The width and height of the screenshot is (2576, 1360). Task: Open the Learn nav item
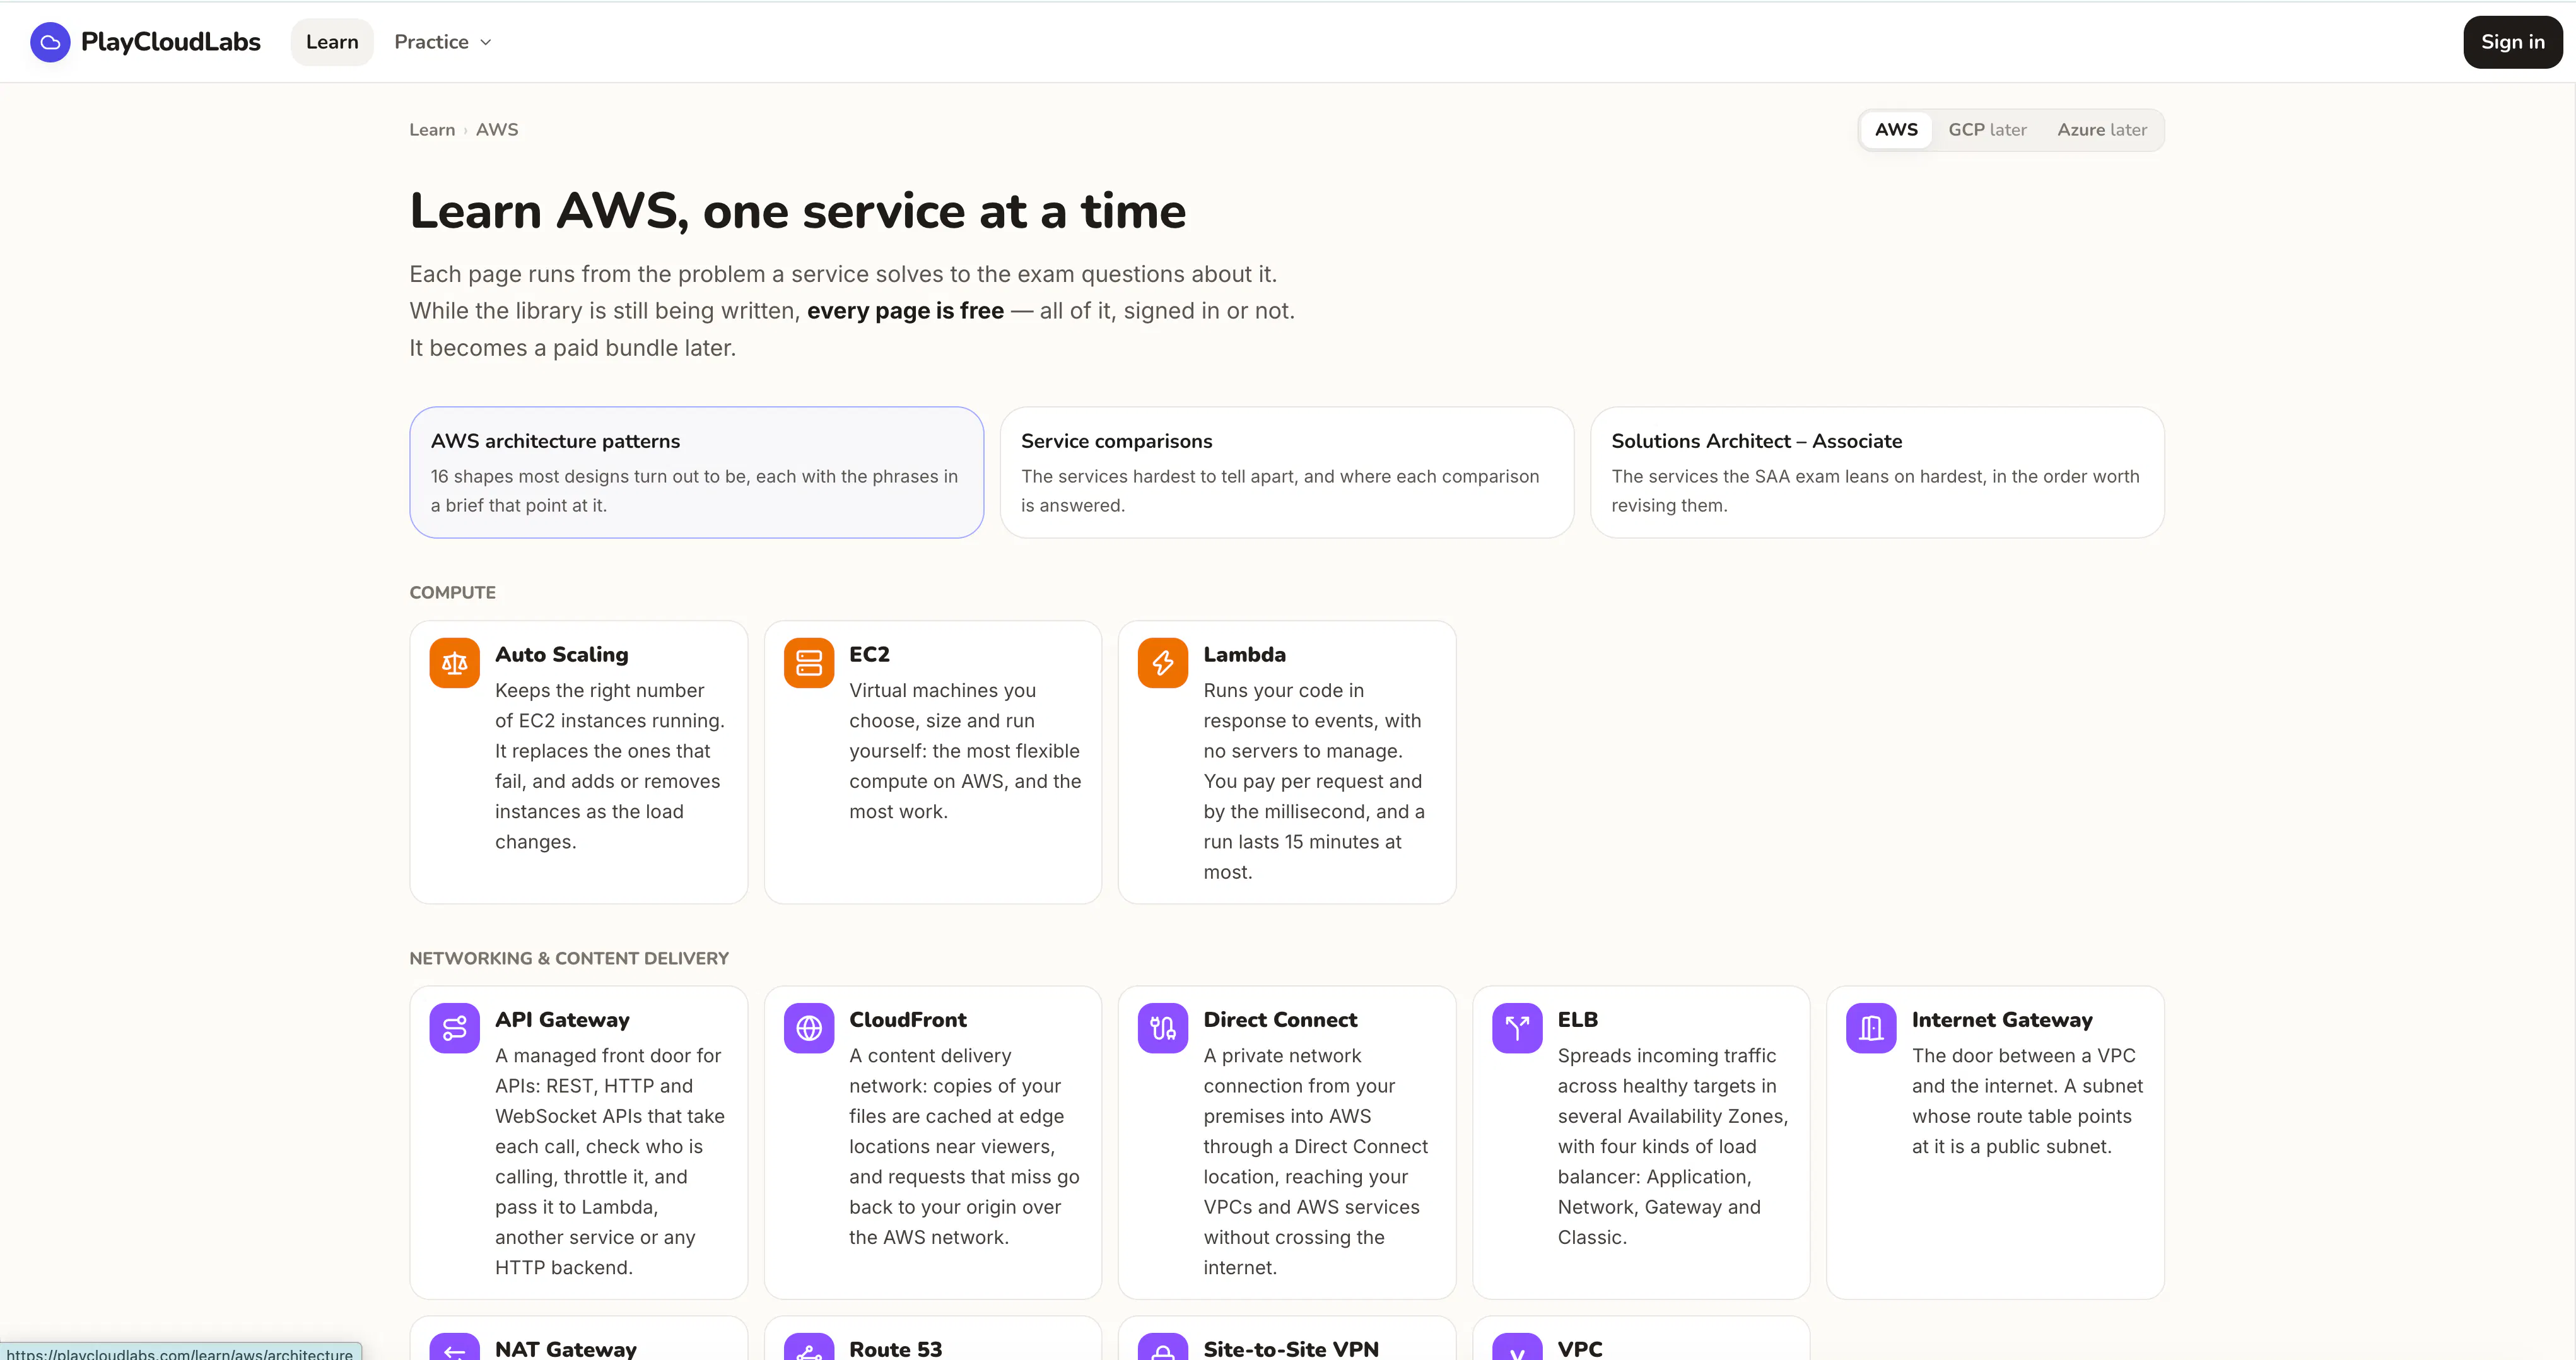(x=332, y=42)
